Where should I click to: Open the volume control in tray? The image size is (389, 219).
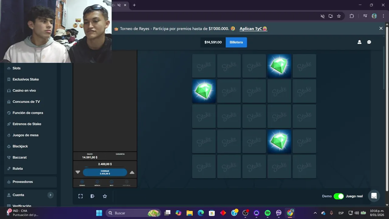356,213
